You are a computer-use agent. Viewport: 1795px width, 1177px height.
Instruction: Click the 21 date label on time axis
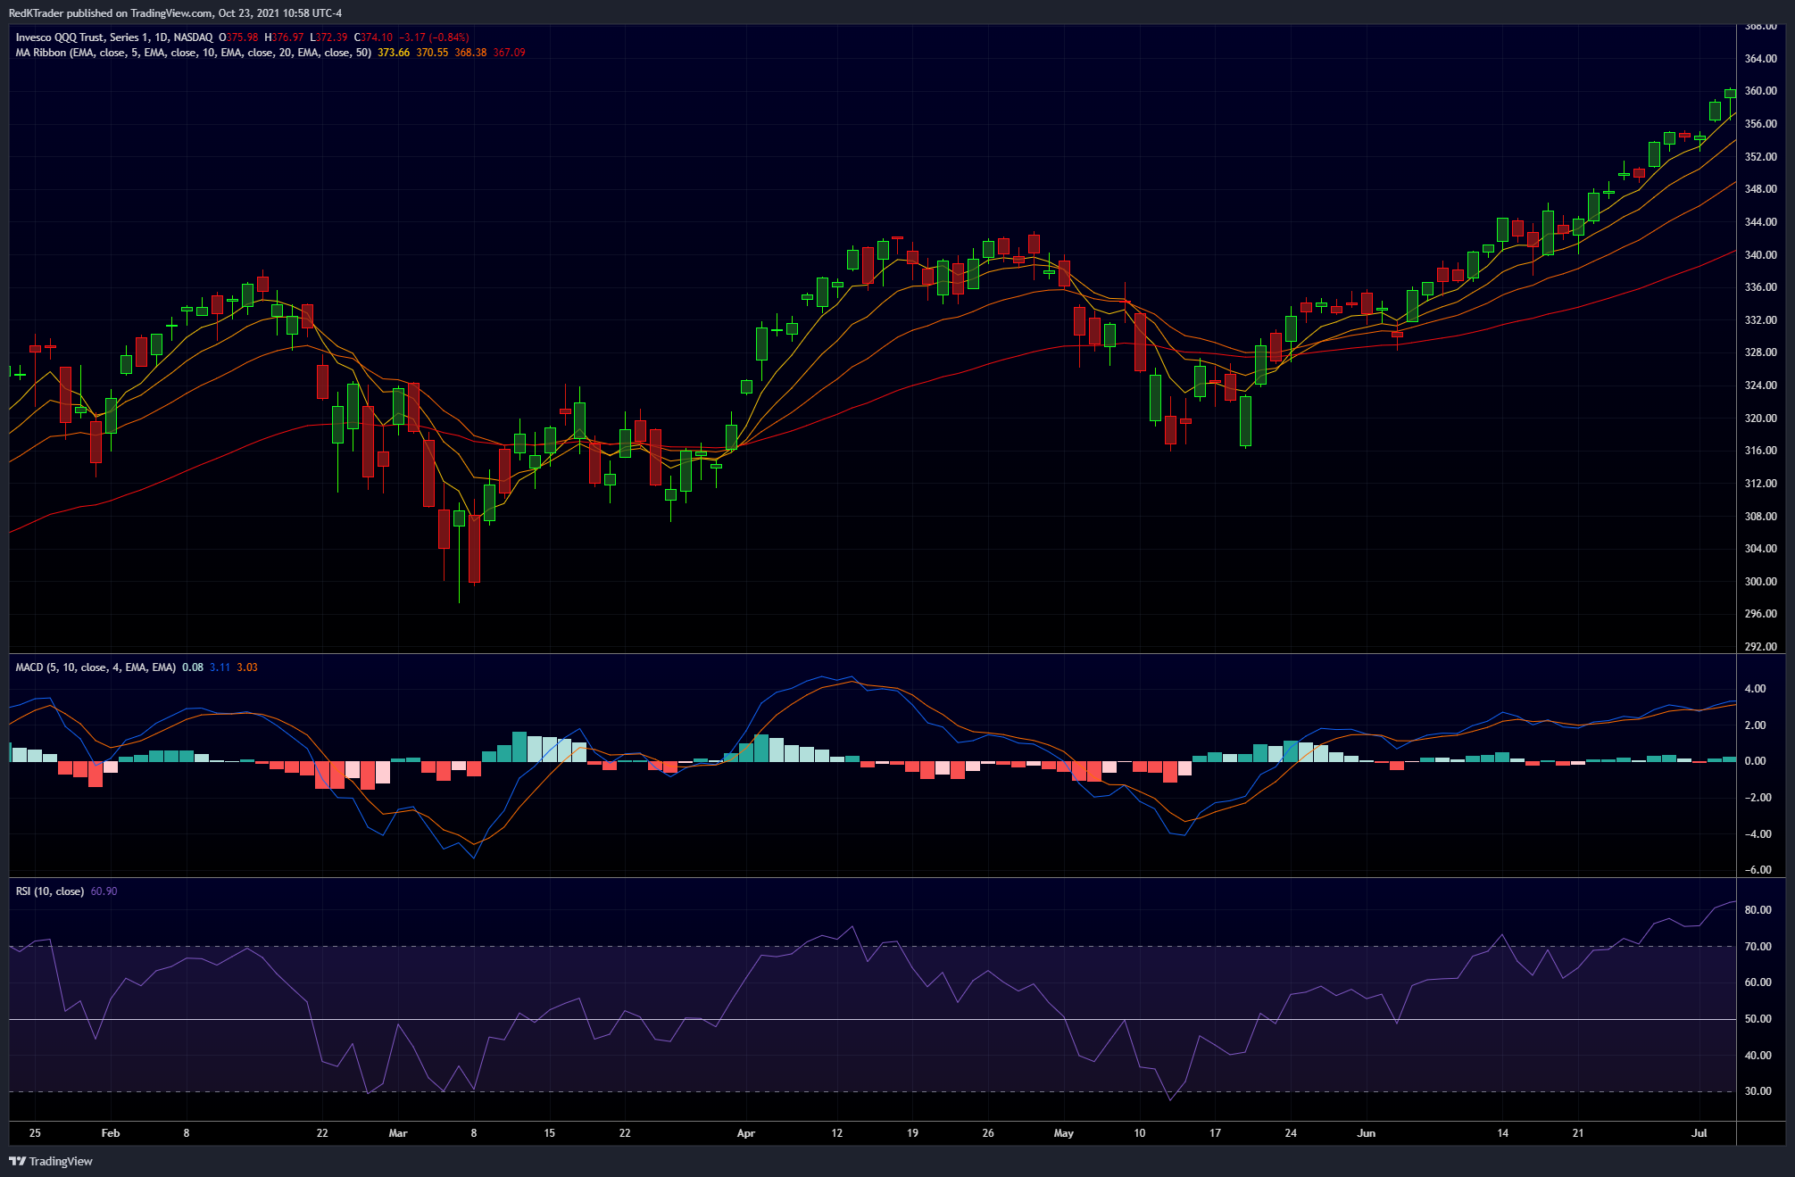click(x=1578, y=1133)
